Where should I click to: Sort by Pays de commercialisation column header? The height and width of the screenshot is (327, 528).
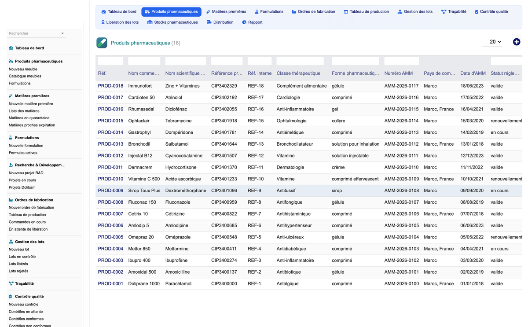[440, 73]
